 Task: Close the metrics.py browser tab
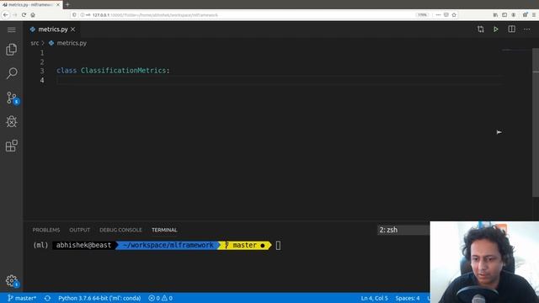click(x=58, y=5)
